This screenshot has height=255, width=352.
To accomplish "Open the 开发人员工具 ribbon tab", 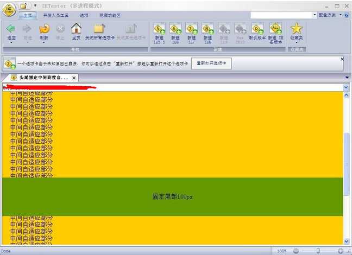I will 55,15.
